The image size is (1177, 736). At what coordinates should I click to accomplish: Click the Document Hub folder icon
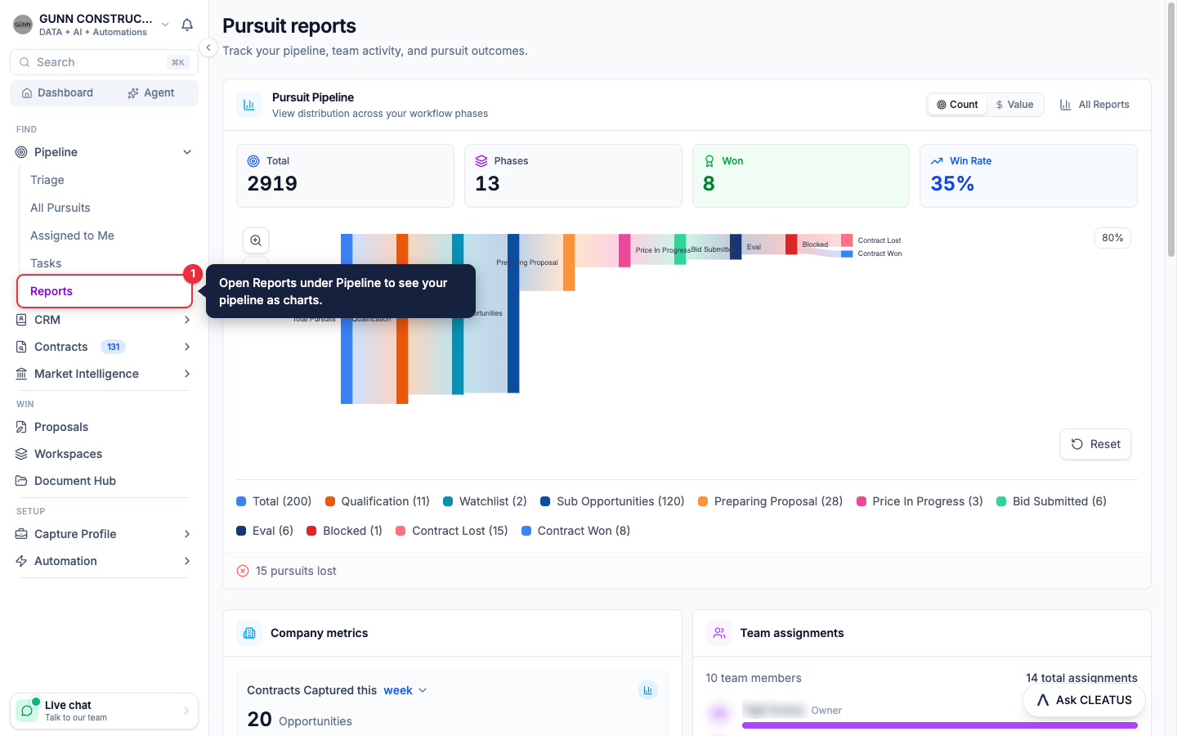point(22,481)
